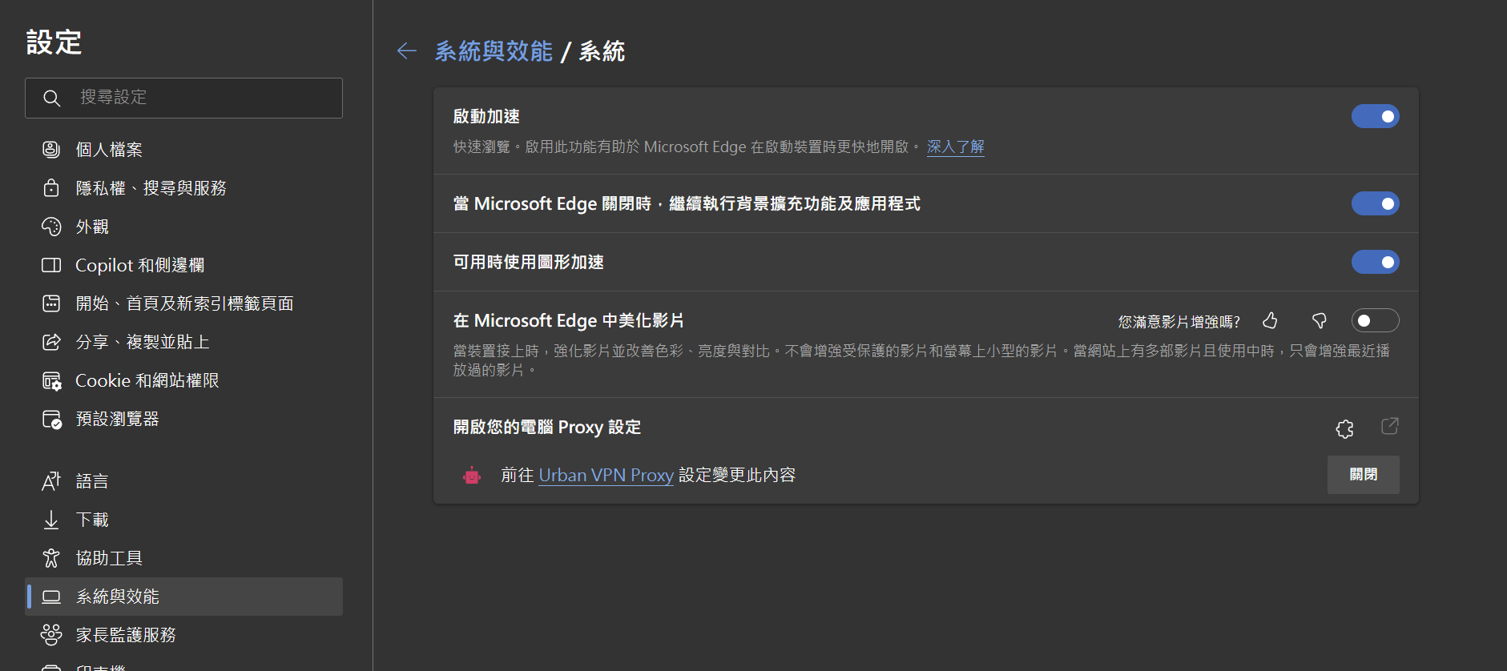
Task: Open 協助工具 settings
Action: coord(184,558)
